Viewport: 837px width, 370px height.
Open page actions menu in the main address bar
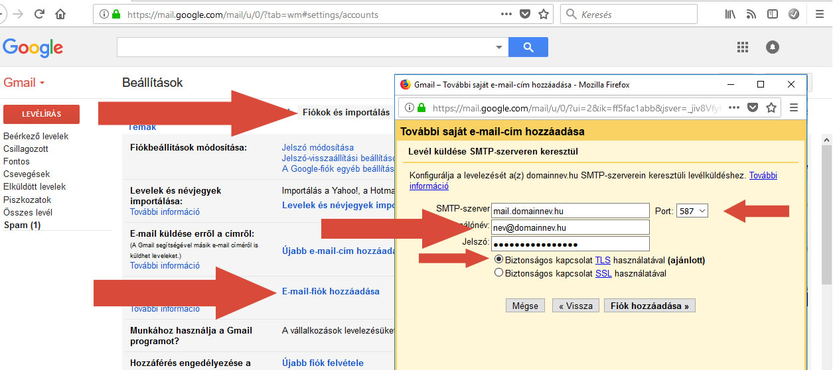pos(506,14)
